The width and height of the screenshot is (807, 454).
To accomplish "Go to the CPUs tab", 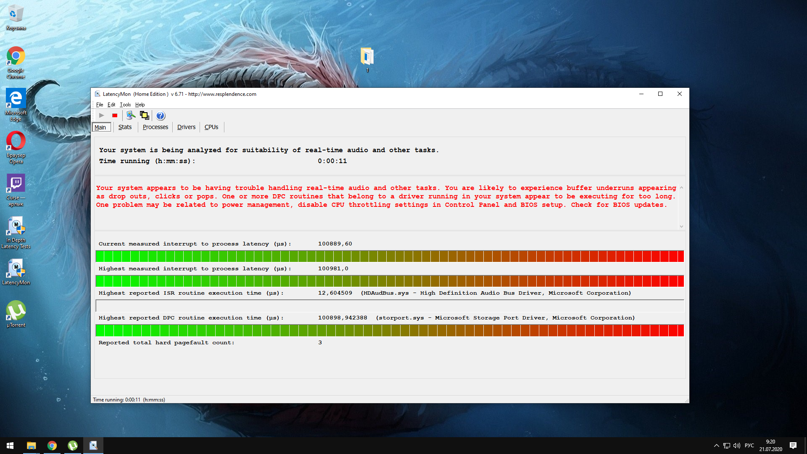I will point(211,127).
